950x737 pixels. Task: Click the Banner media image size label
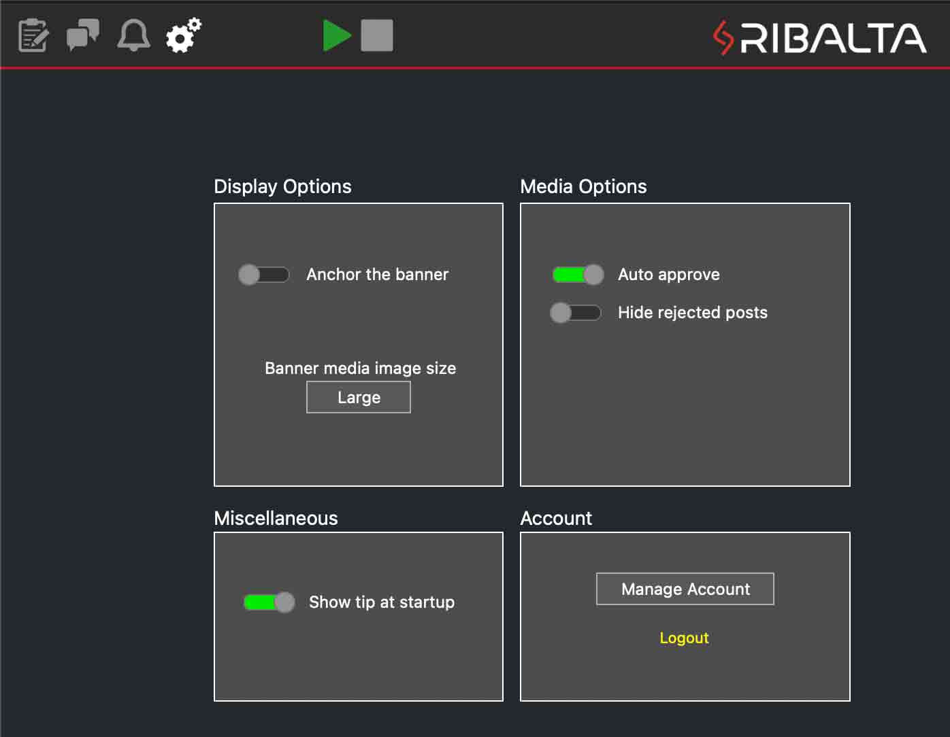(x=360, y=368)
